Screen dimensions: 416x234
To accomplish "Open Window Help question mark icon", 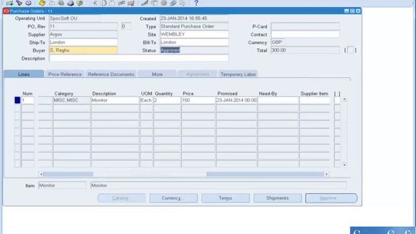I will click(196, 3).
